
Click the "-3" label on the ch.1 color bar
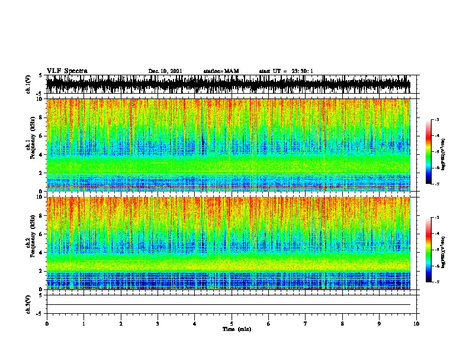pos(437,120)
